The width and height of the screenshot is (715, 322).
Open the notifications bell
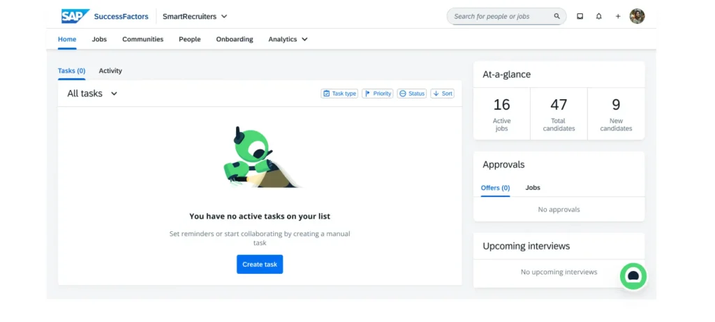tap(598, 16)
